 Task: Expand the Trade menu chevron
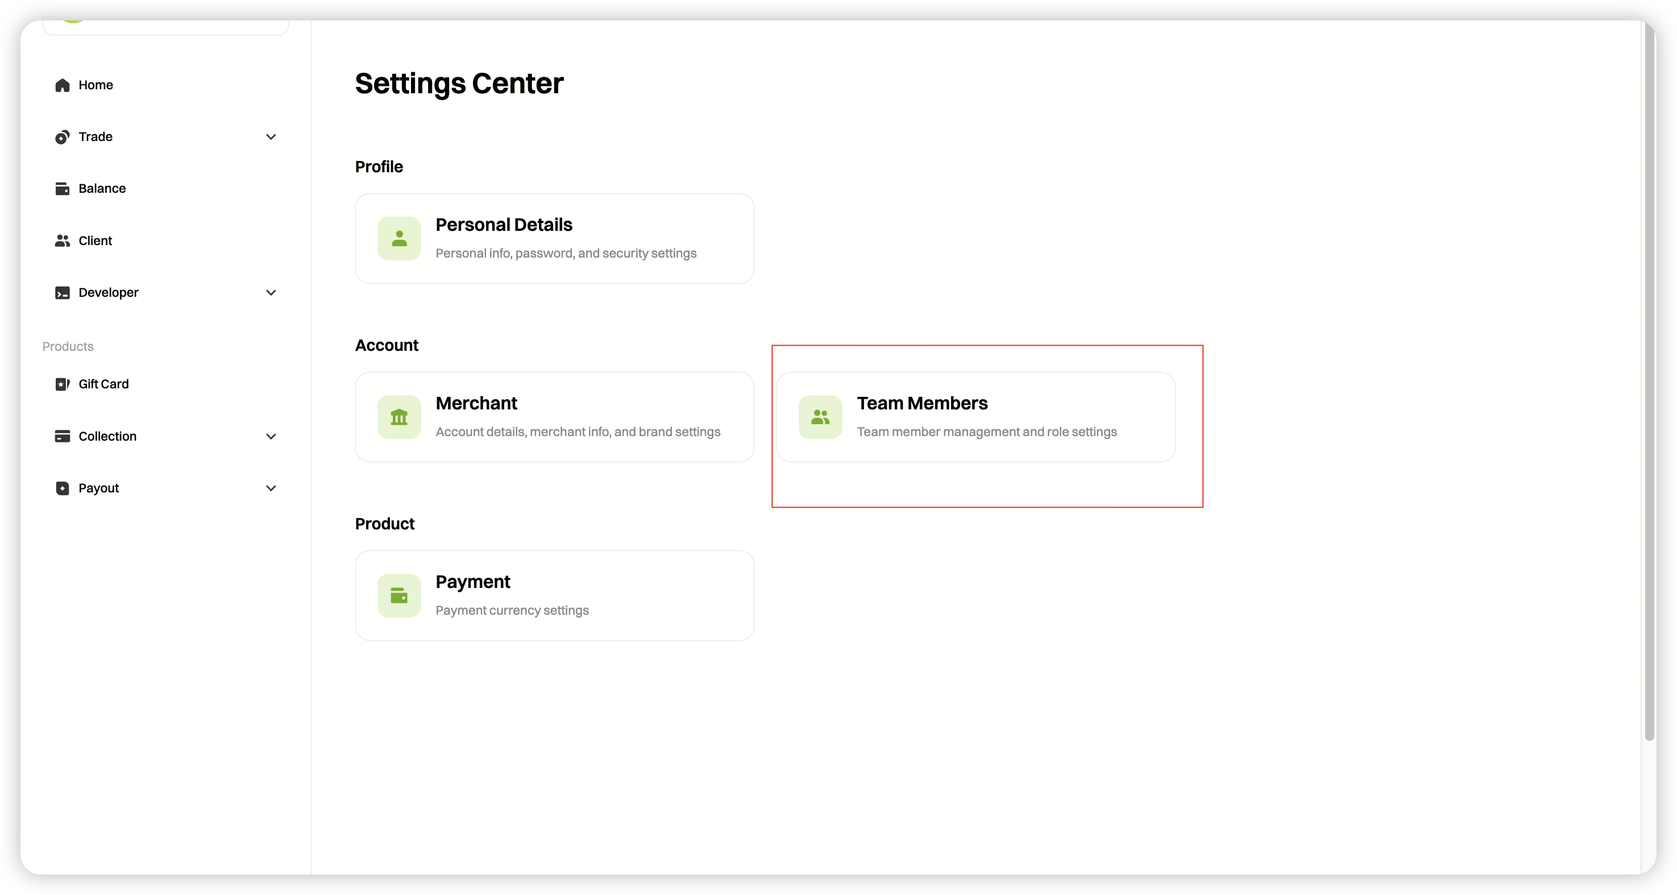point(271,137)
